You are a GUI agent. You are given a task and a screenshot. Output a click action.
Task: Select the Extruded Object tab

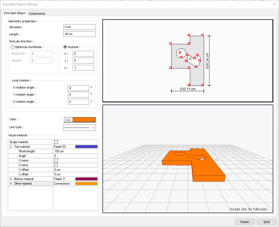(x=15, y=13)
